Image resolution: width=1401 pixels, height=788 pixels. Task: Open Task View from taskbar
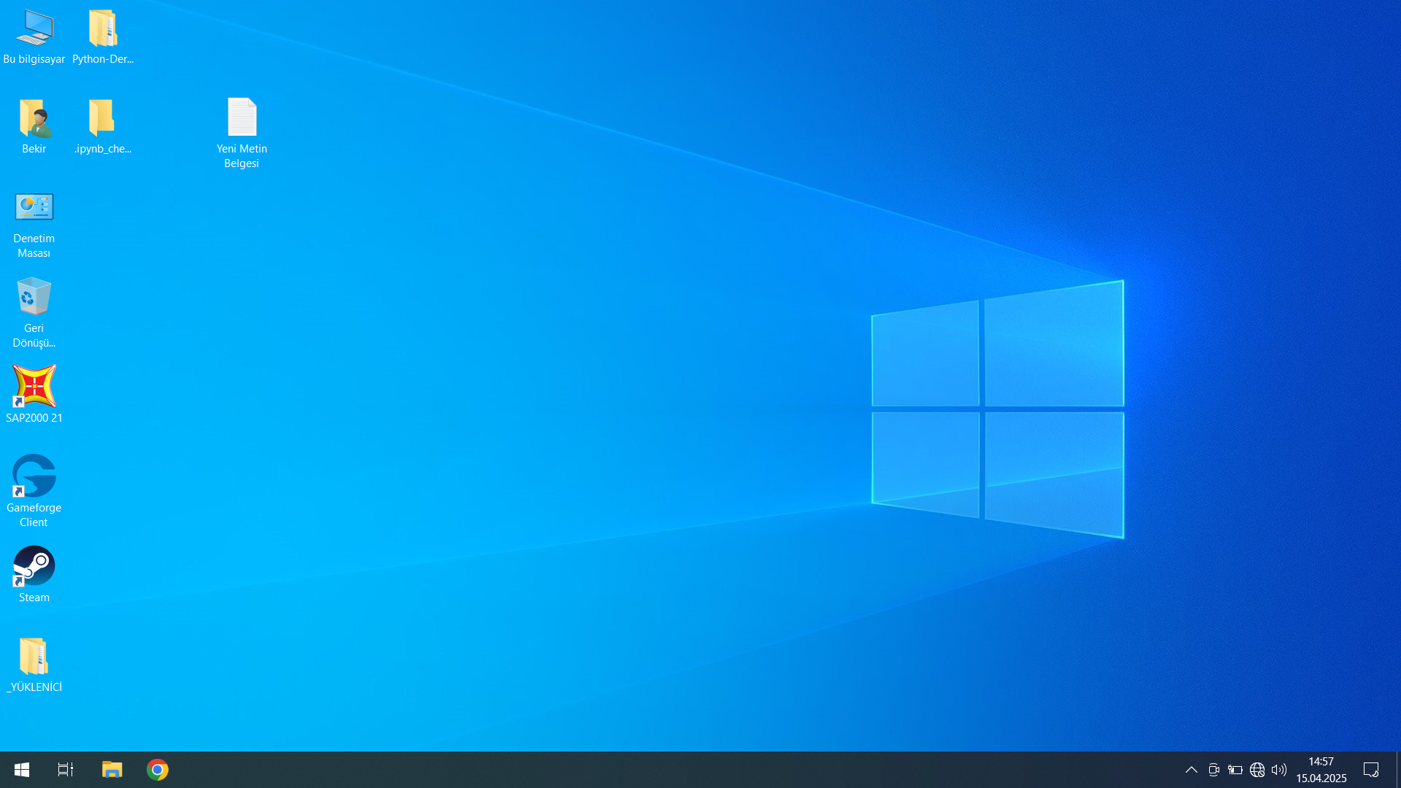66,770
